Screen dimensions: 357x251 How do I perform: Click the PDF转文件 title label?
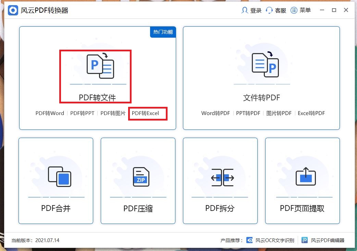point(97,98)
